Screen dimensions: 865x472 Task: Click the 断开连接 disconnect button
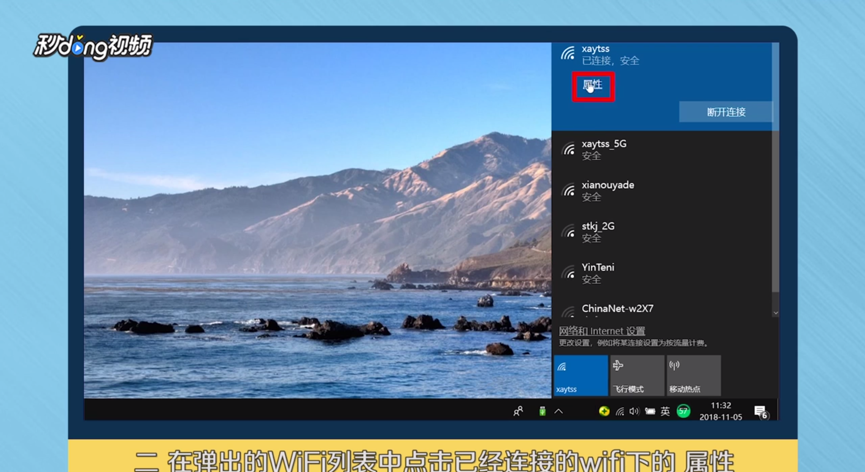(x=726, y=112)
